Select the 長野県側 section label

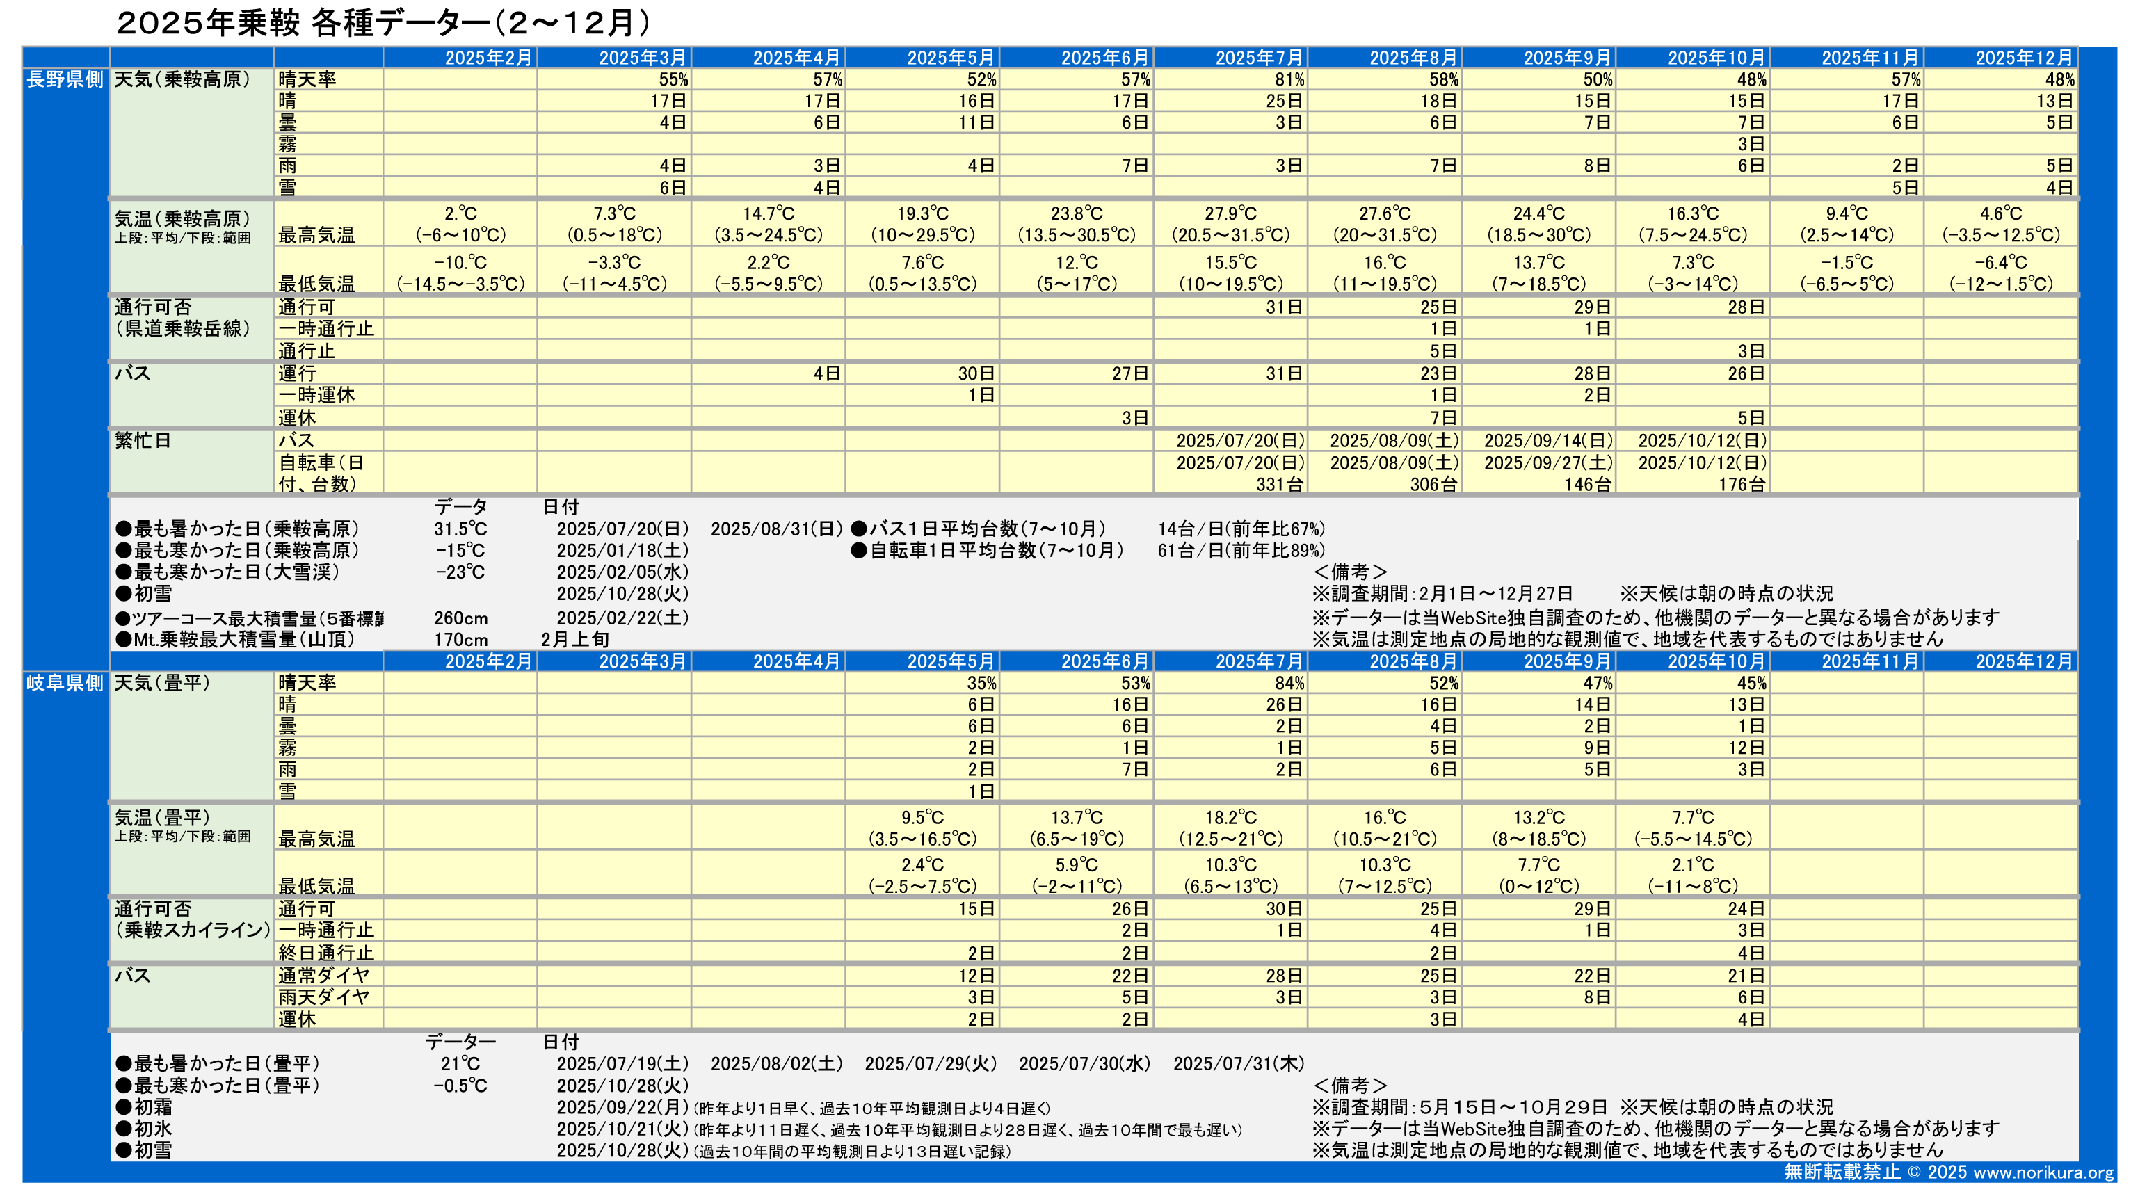tap(65, 79)
